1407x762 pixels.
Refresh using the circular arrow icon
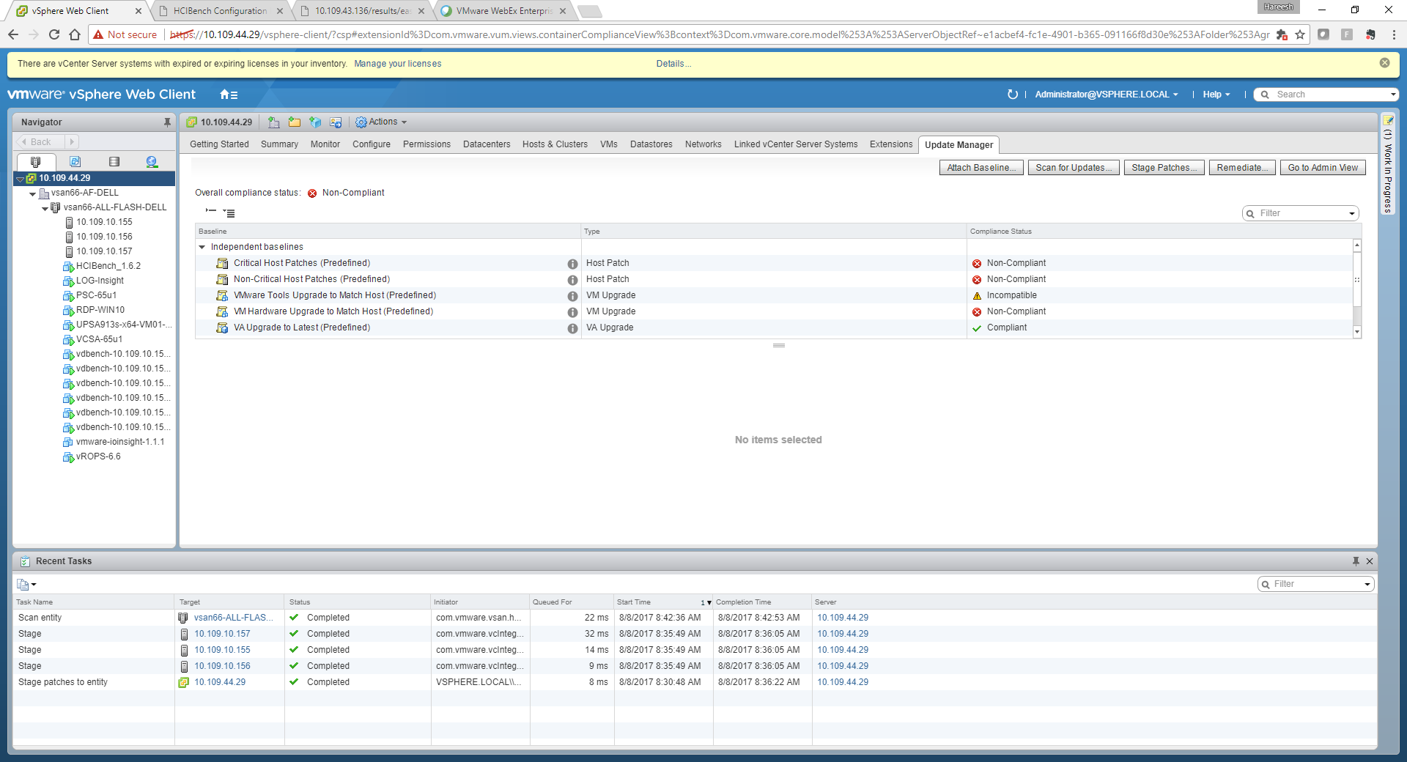[1013, 95]
